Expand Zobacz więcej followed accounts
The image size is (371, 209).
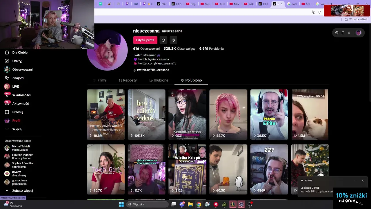tap(19, 191)
